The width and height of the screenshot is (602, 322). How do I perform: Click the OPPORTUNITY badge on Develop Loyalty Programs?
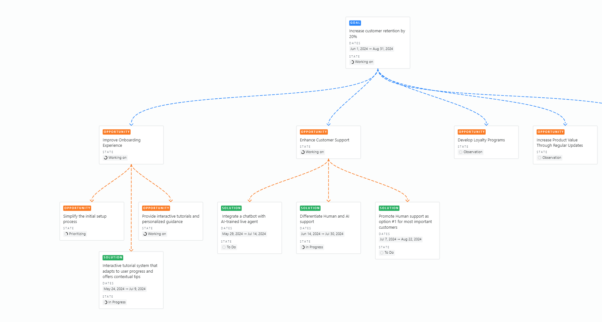click(471, 132)
